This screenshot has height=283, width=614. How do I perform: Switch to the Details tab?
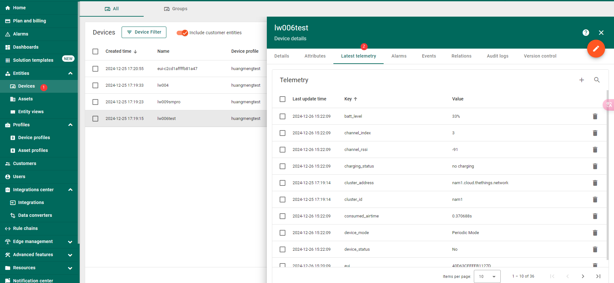point(282,56)
